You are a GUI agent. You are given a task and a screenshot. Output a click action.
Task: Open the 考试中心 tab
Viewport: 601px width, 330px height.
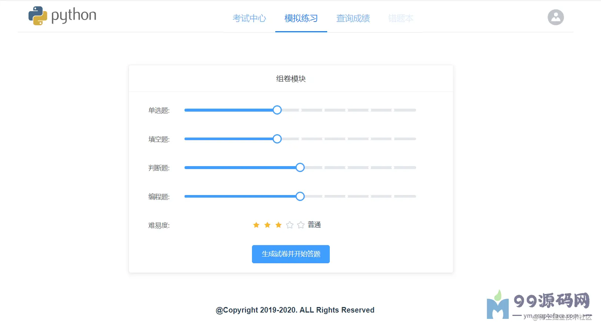(249, 18)
